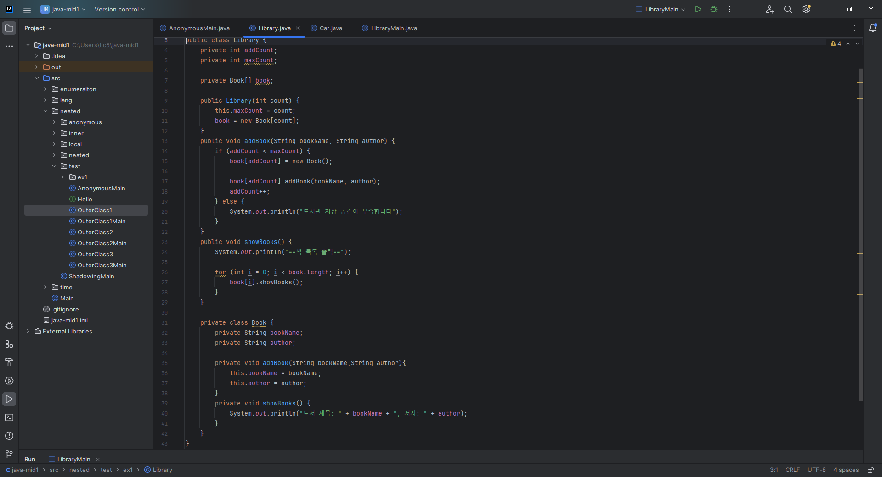Change file encoding UTF-8
This screenshot has height=477, width=882.
817,470
